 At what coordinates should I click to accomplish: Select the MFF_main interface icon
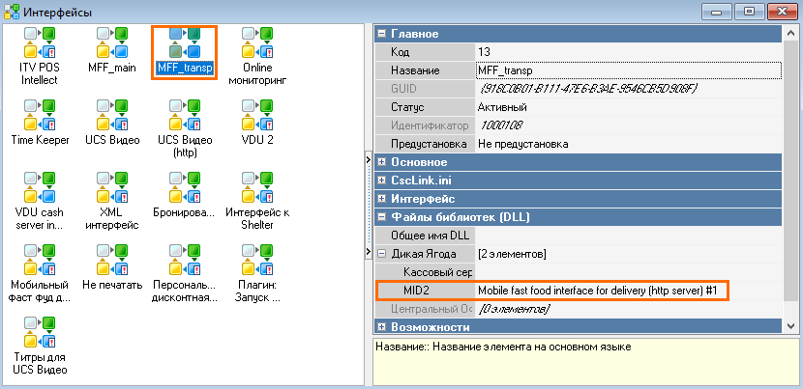(x=111, y=44)
